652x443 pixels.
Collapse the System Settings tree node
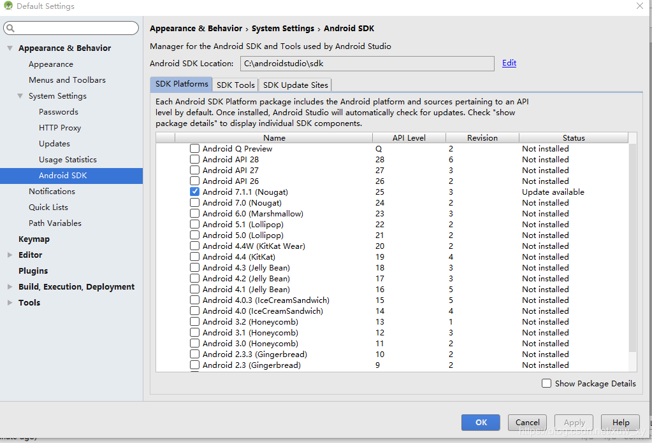(x=20, y=96)
